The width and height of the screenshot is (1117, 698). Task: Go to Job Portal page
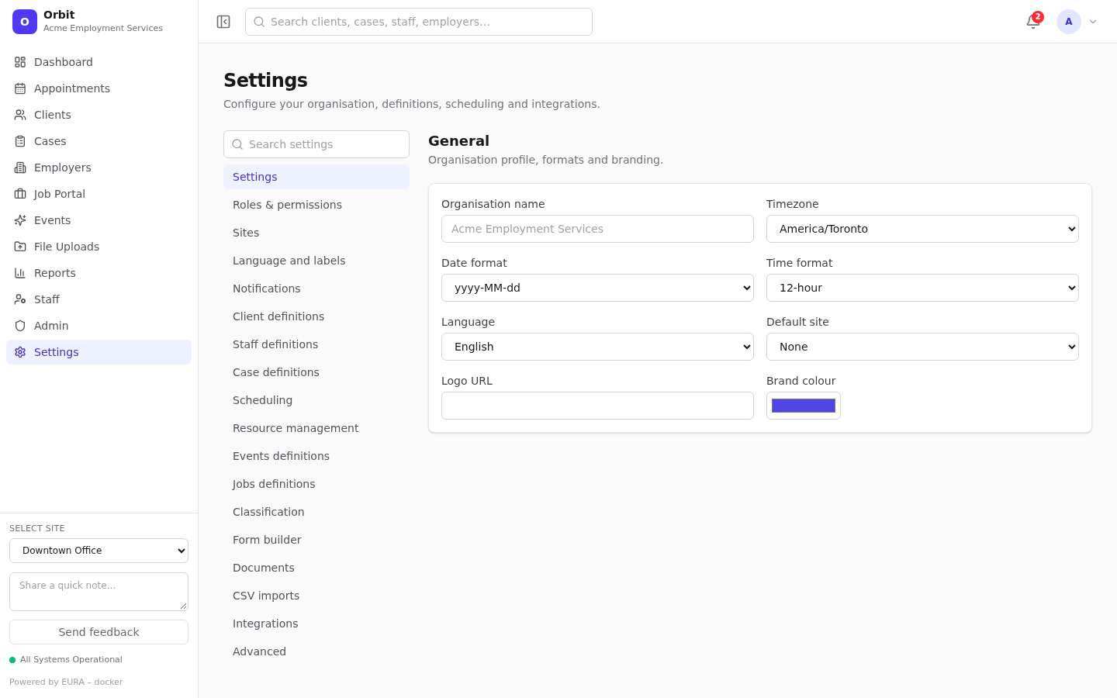[99, 194]
